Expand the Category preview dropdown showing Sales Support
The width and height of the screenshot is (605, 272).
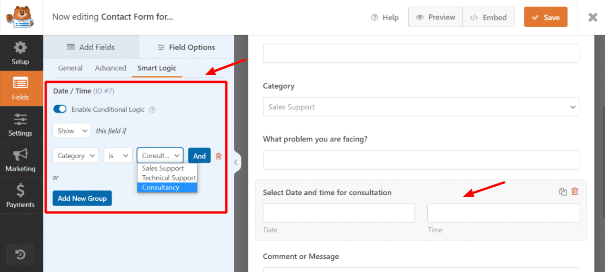tap(421, 107)
